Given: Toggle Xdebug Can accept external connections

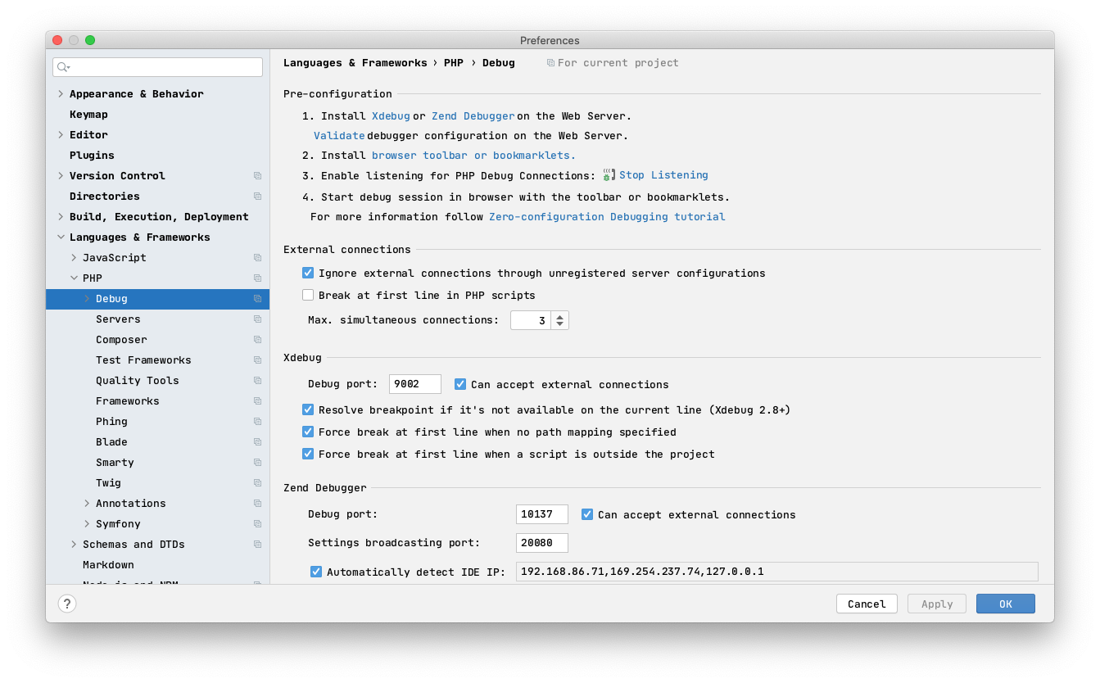Looking at the screenshot, I should pyautogui.click(x=460, y=384).
